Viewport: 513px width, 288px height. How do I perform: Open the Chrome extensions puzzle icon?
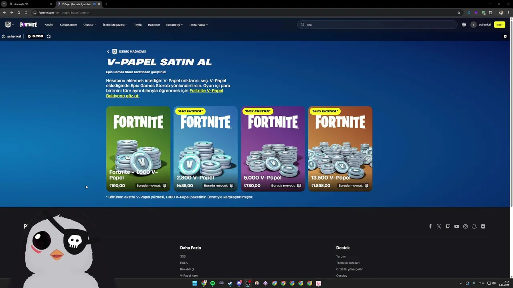pyautogui.click(x=491, y=12)
